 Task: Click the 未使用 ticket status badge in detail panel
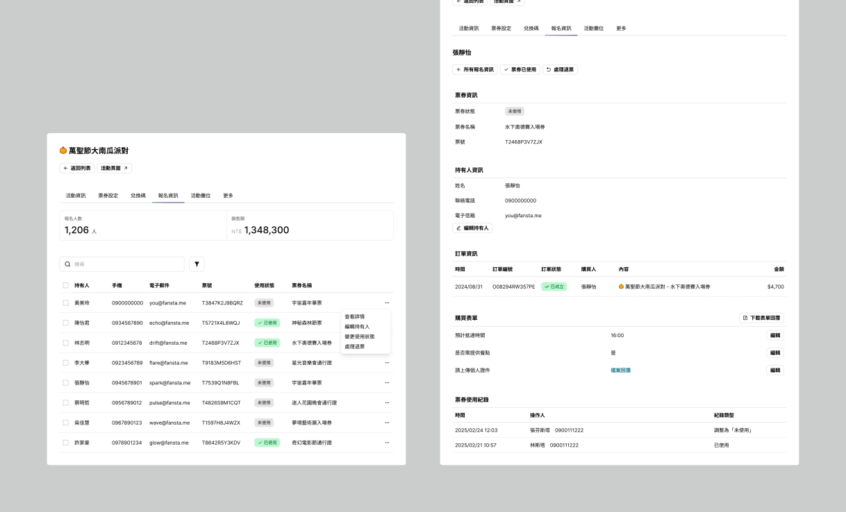pyautogui.click(x=514, y=111)
